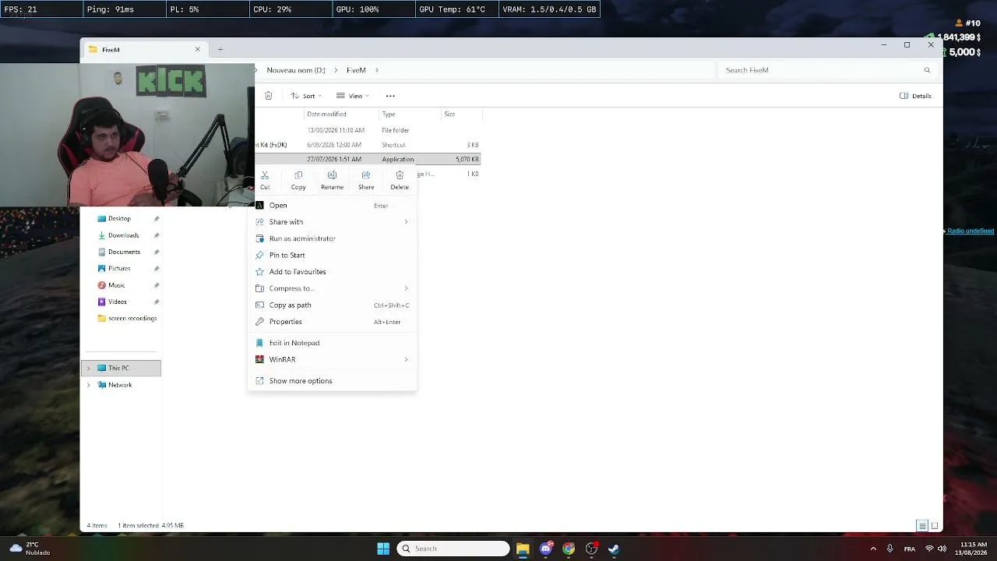
Task: Choose Add to Favourites
Action: [x=332, y=272]
